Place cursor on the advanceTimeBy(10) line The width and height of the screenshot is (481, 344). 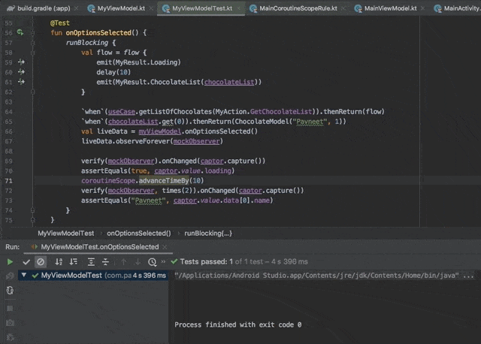point(164,181)
